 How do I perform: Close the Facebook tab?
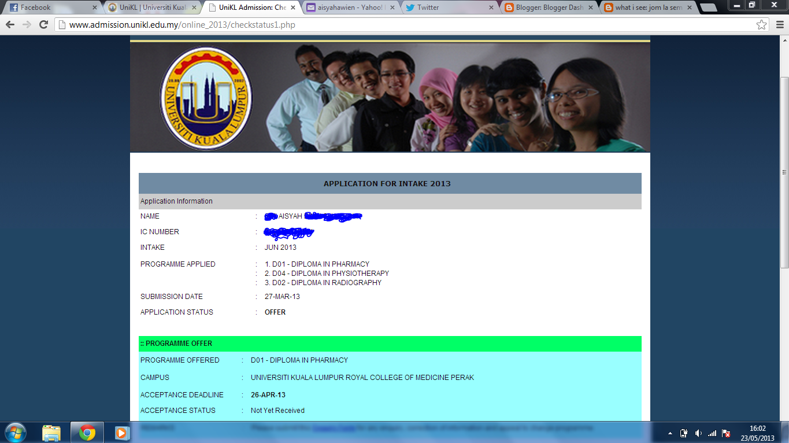pos(95,8)
